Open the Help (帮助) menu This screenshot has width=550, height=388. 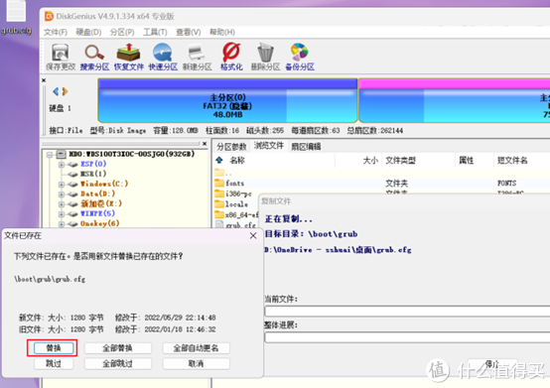coord(222,32)
